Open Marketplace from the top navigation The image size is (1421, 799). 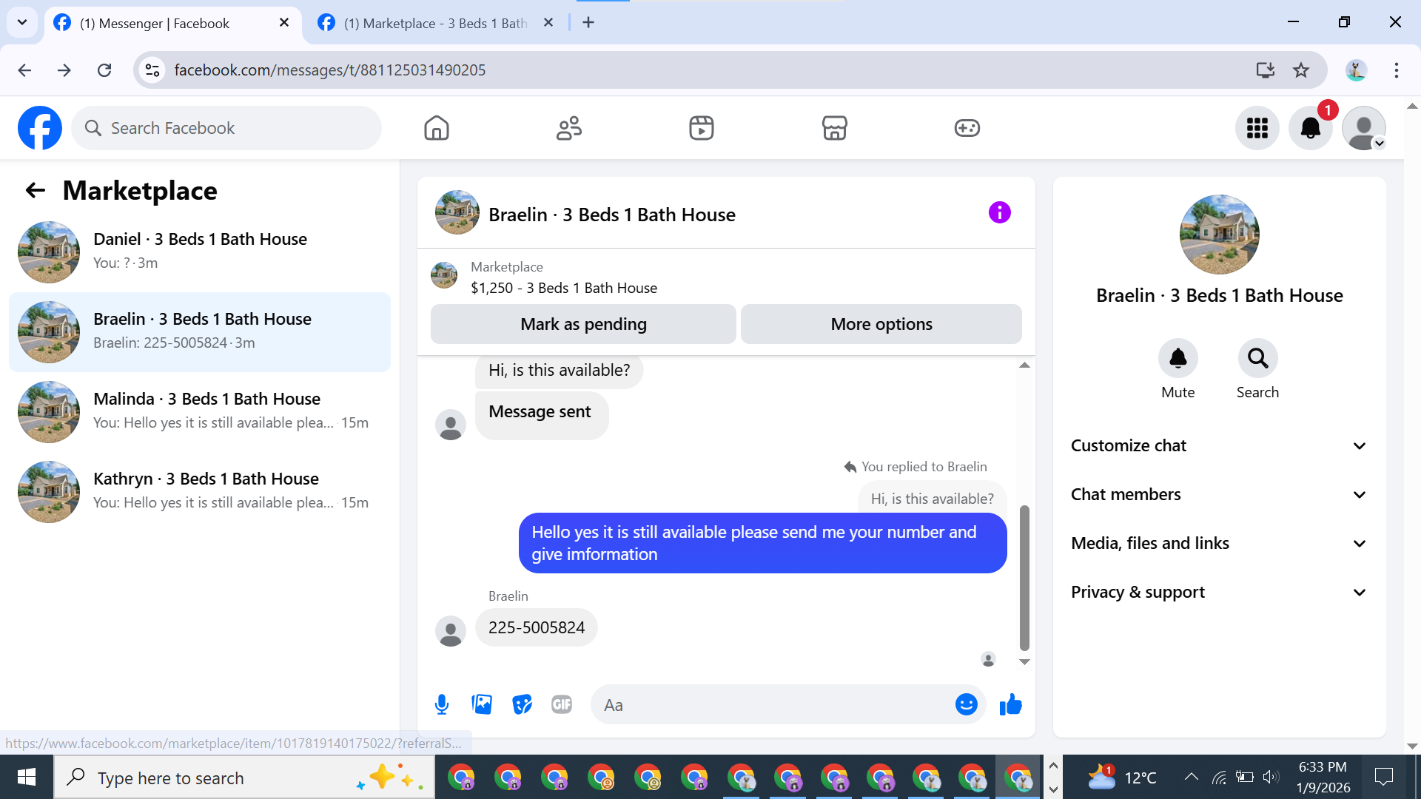click(x=834, y=128)
